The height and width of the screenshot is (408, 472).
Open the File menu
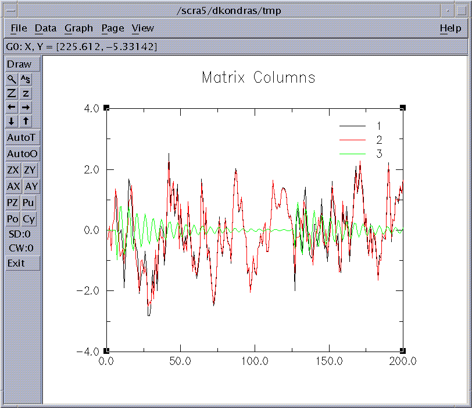pos(19,28)
